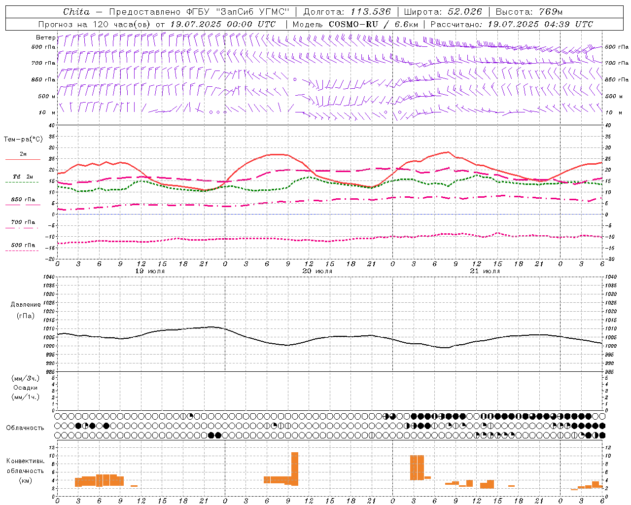Click the Тем-ра(°C) temperature label
631x505 pixels.
click(x=23, y=140)
